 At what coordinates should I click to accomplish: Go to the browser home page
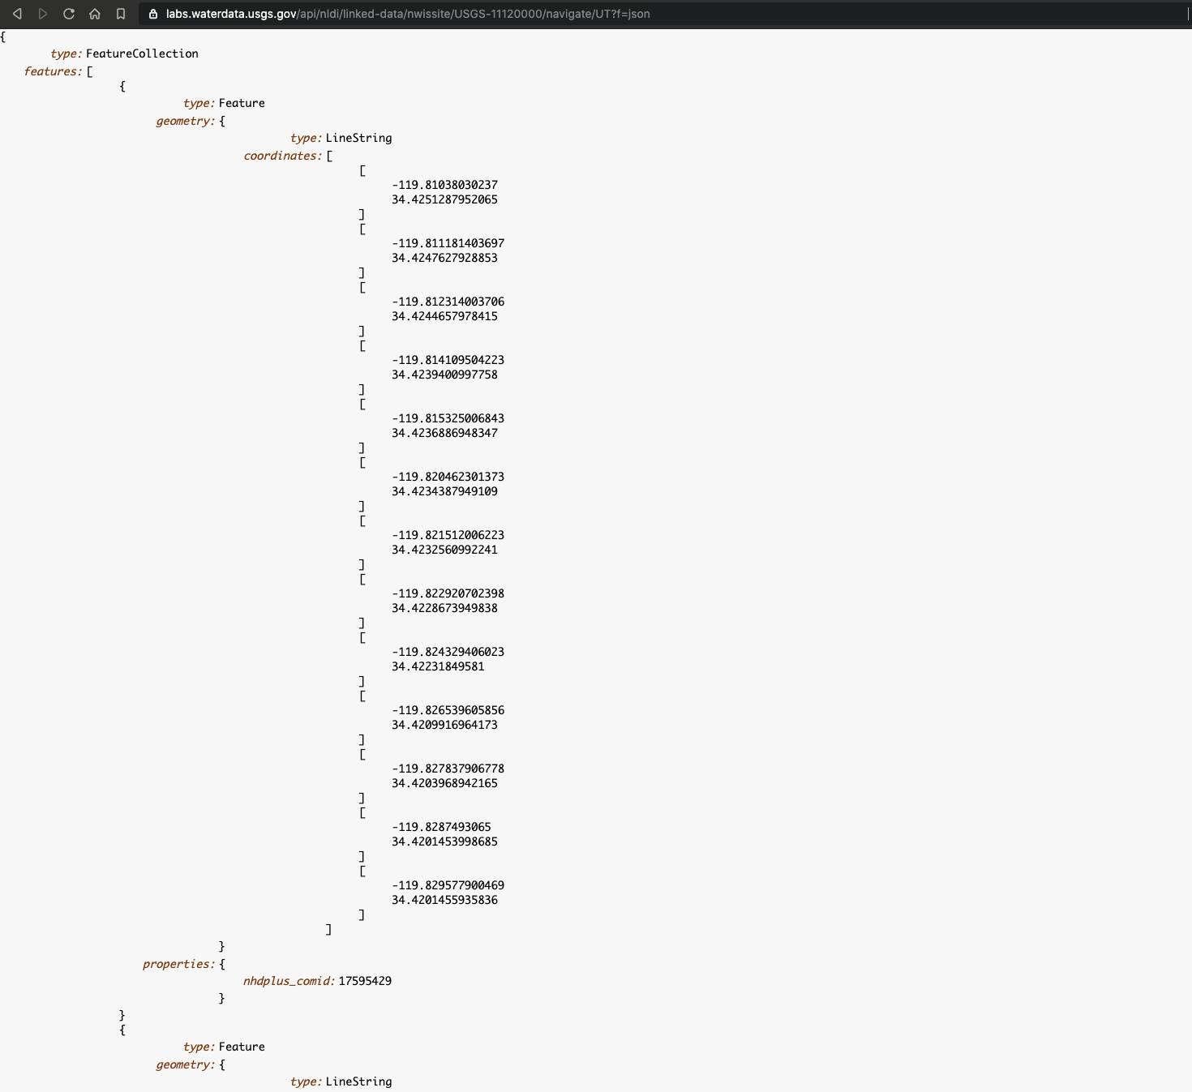[95, 14]
